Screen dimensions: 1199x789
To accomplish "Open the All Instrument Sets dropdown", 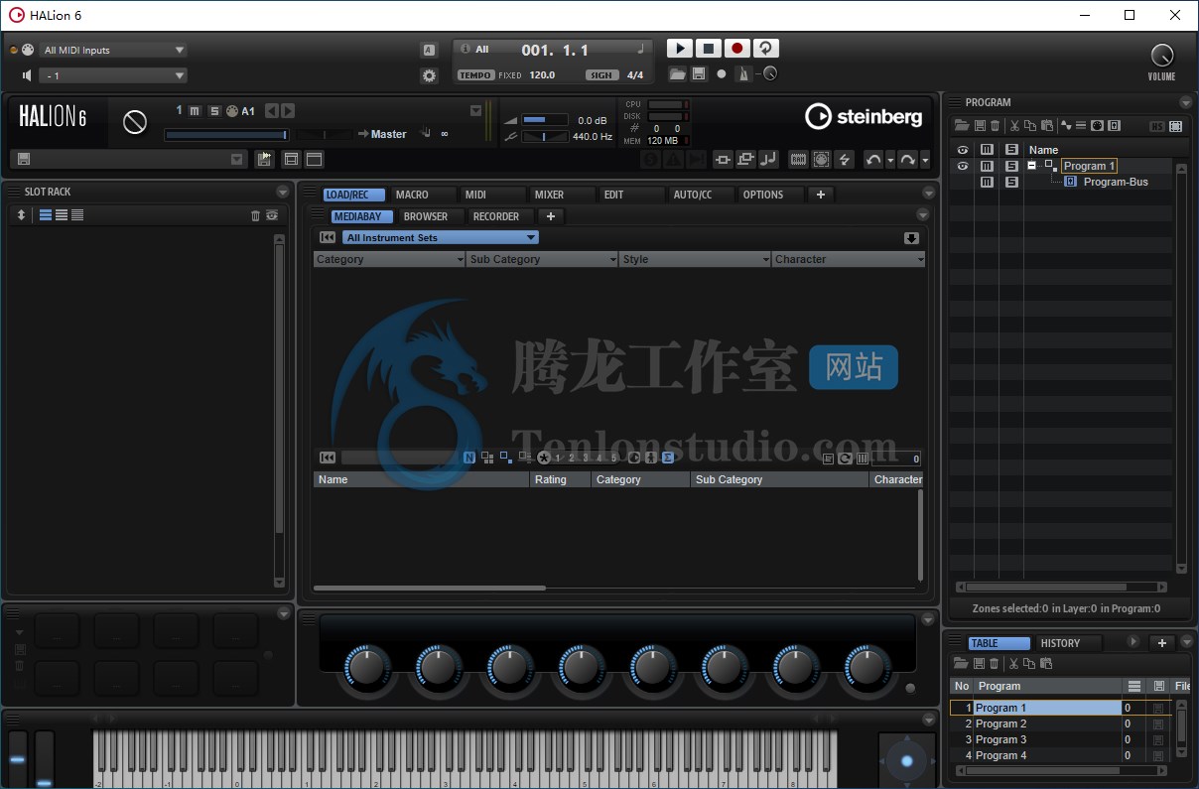I will [x=441, y=237].
